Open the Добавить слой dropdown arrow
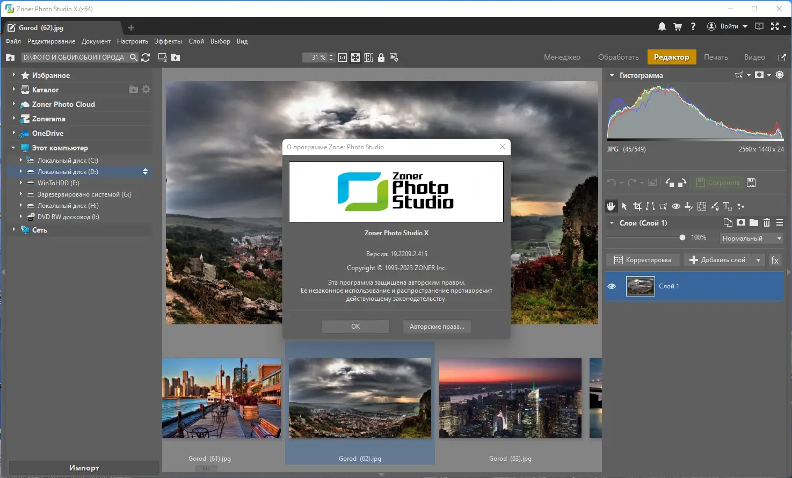Viewport: 792px width, 478px height. [x=758, y=260]
